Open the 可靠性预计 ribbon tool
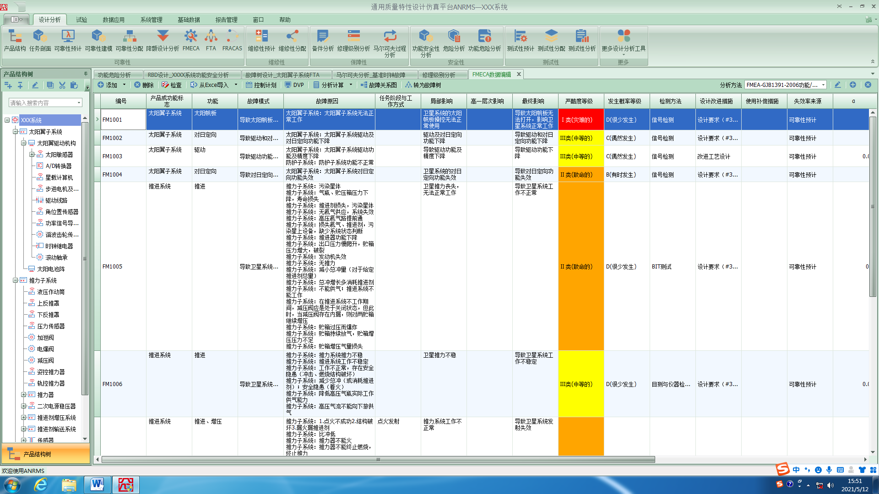The height and width of the screenshot is (494, 879). (x=68, y=40)
